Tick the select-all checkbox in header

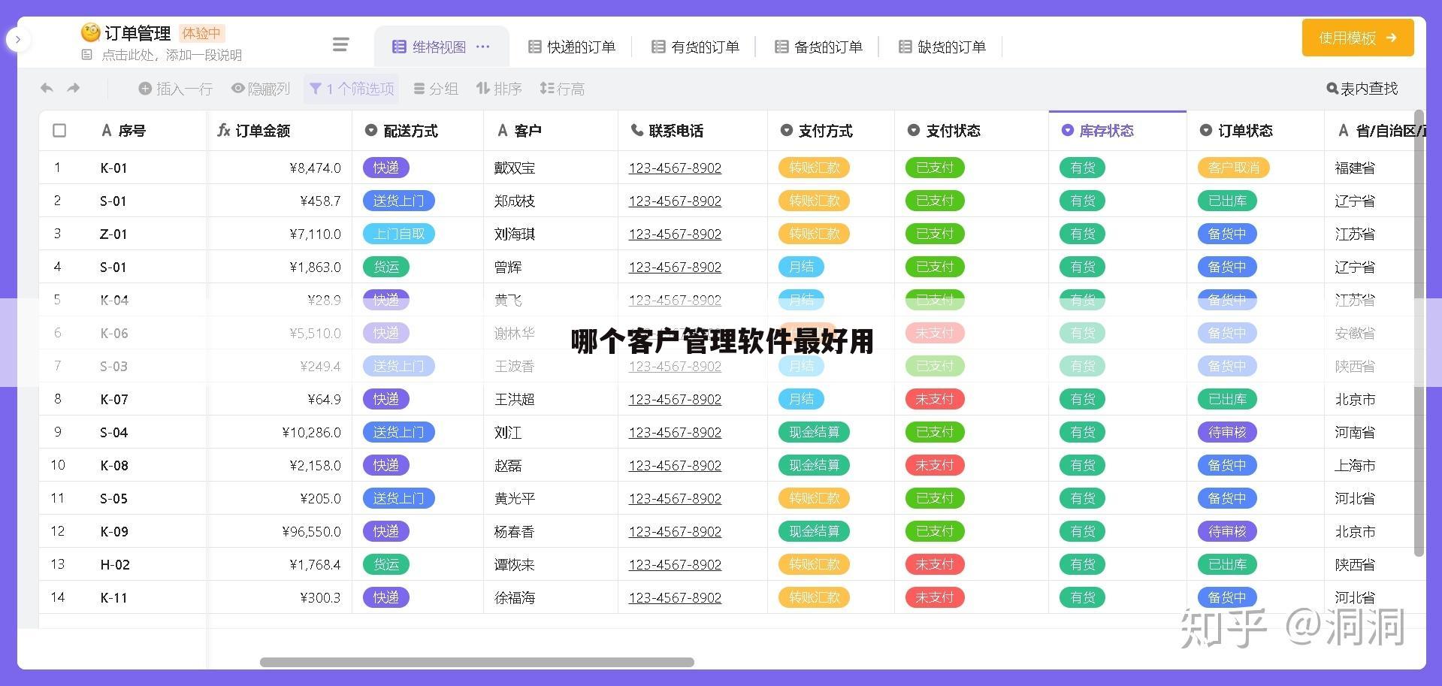[59, 130]
